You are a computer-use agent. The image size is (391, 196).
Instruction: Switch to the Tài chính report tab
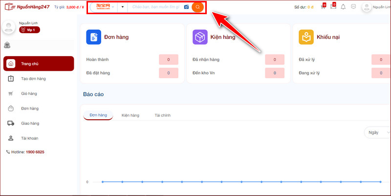162,115
